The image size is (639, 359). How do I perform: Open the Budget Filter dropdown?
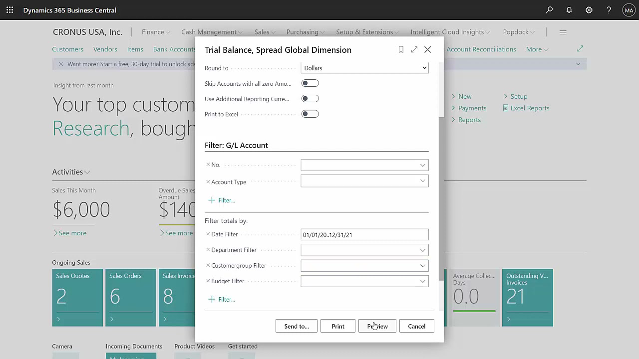(422, 281)
